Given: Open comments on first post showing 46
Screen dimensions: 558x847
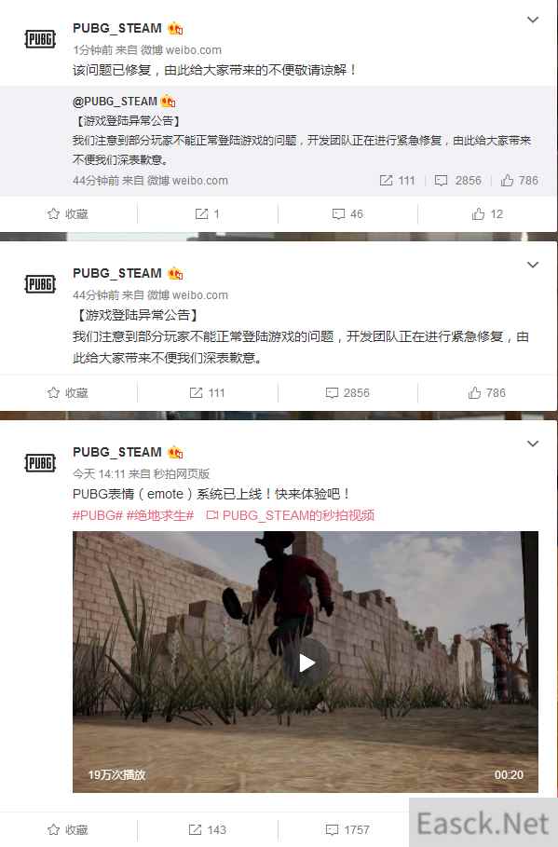Looking at the screenshot, I should (x=347, y=214).
